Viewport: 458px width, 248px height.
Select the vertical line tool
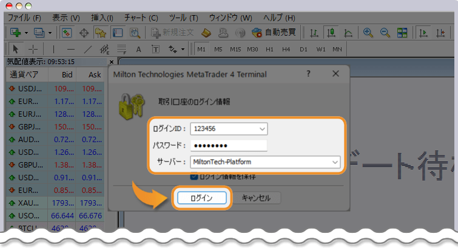pos(53,49)
